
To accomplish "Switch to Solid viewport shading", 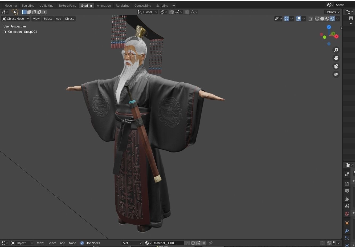I will click(x=322, y=19).
